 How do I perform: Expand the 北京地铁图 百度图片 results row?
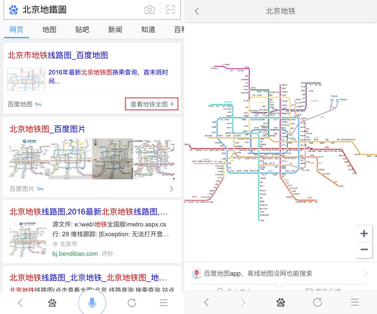(171, 188)
